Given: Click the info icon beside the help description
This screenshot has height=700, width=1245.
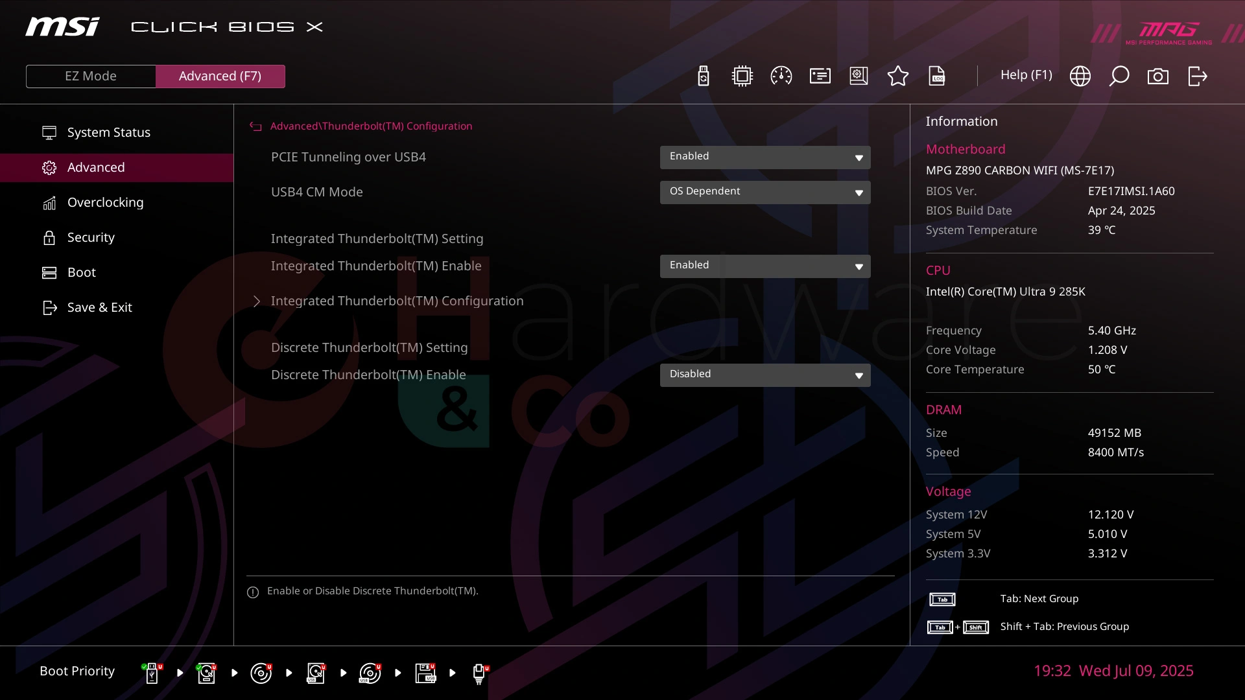Looking at the screenshot, I should (253, 592).
